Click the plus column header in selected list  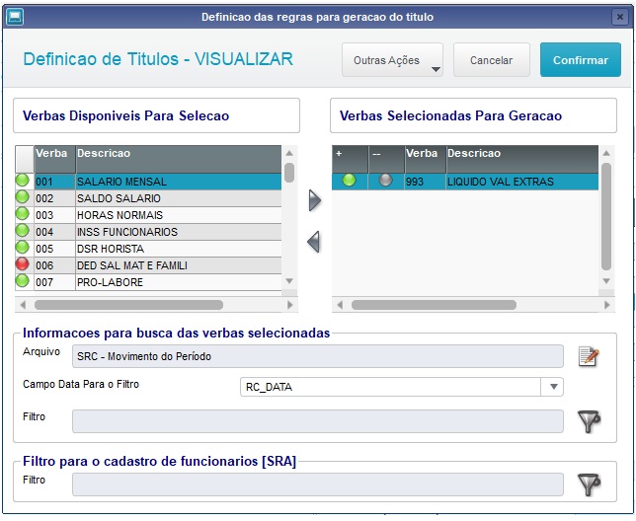coord(350,159)
